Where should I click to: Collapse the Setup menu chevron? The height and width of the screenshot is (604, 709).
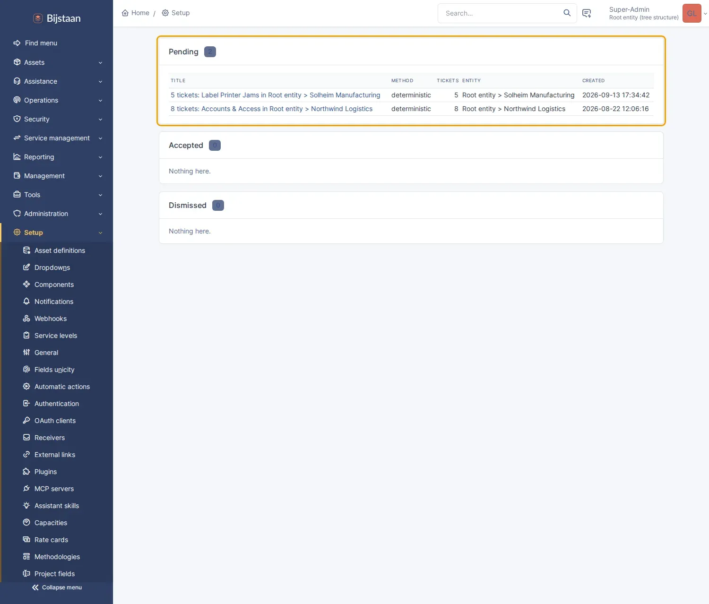coord(100,233)
